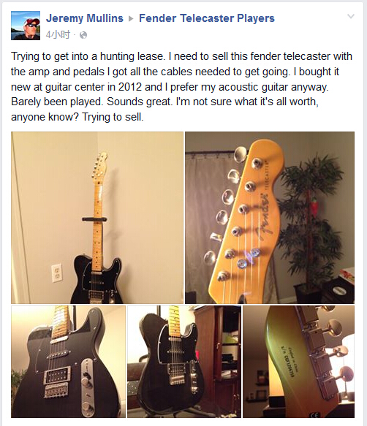Open the close-up guitar body pickups photo
This screenshot has height=426, width=367.
point(68,362)
